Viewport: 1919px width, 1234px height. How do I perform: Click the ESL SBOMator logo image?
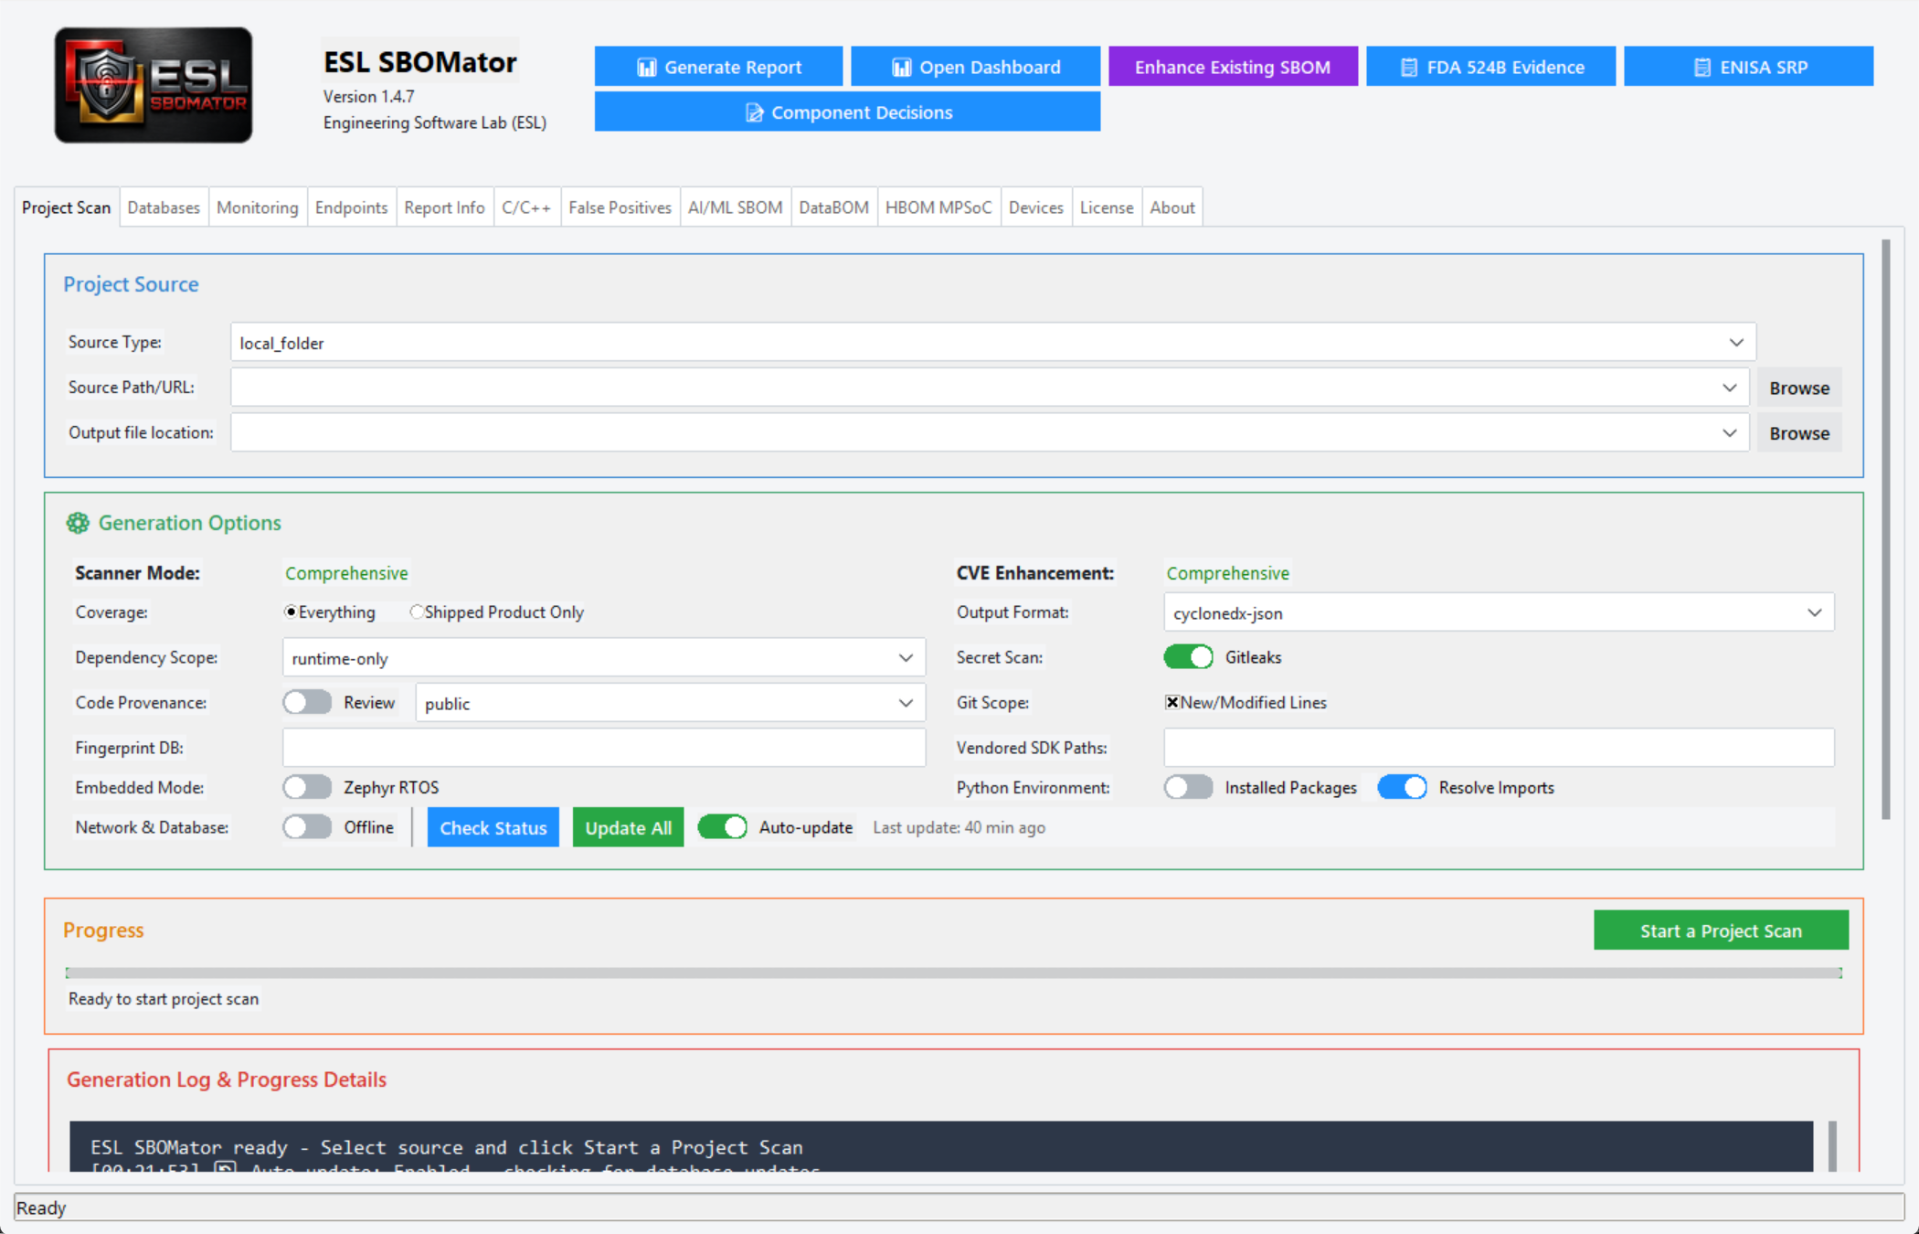pos(154,84)
